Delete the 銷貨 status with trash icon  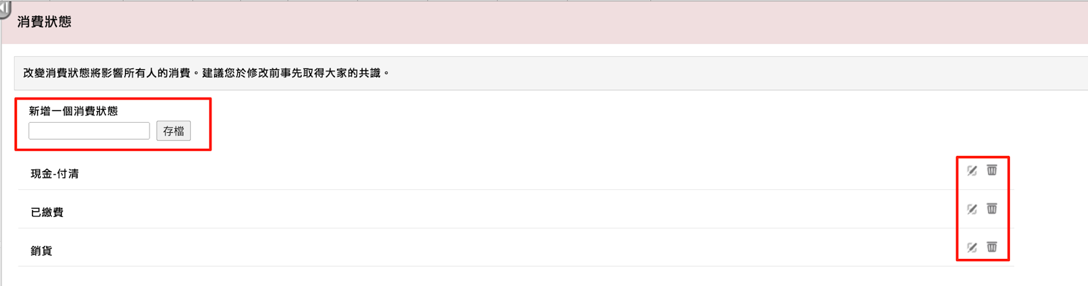point(992,247)
